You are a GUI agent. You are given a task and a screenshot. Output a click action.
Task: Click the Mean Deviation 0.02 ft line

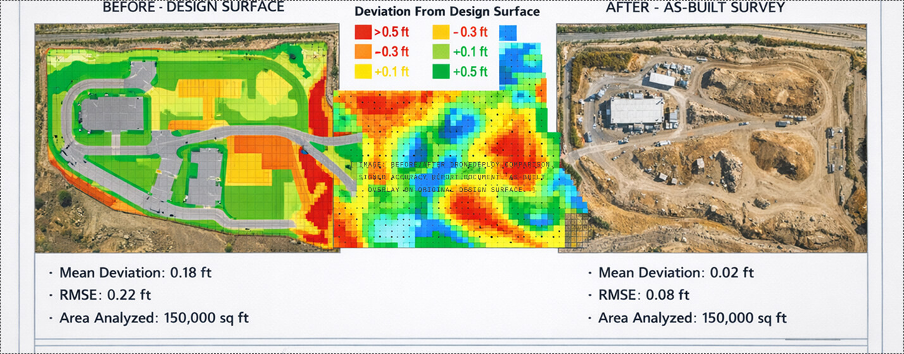[675, 273]
